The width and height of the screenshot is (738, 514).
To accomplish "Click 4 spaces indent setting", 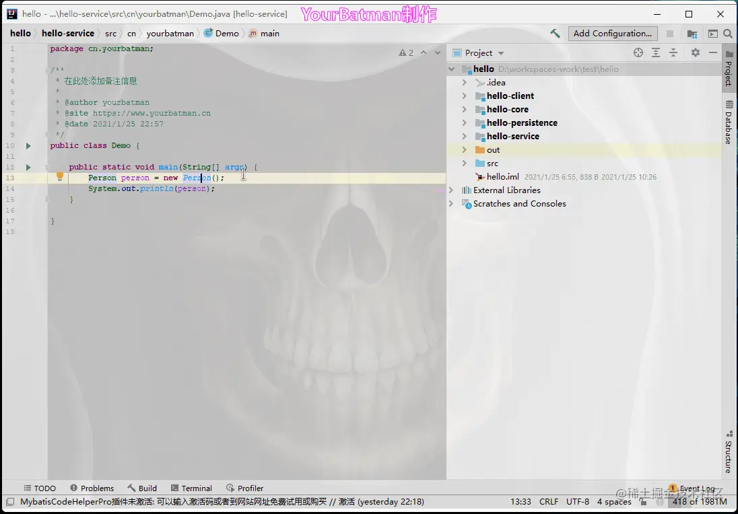I will tap(614, 502).
